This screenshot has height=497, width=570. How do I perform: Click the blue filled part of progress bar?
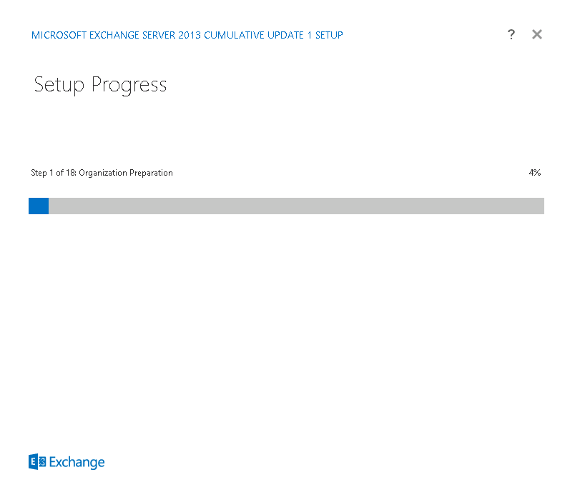[39, 206]
